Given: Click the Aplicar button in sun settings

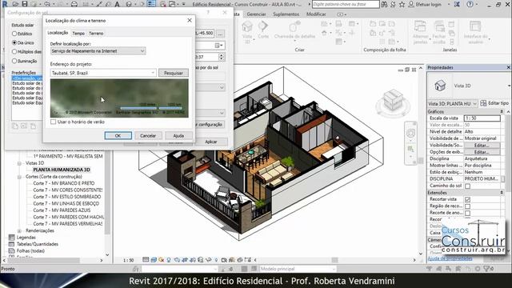Looking at the screenshot, I should (x=211, y=142).
